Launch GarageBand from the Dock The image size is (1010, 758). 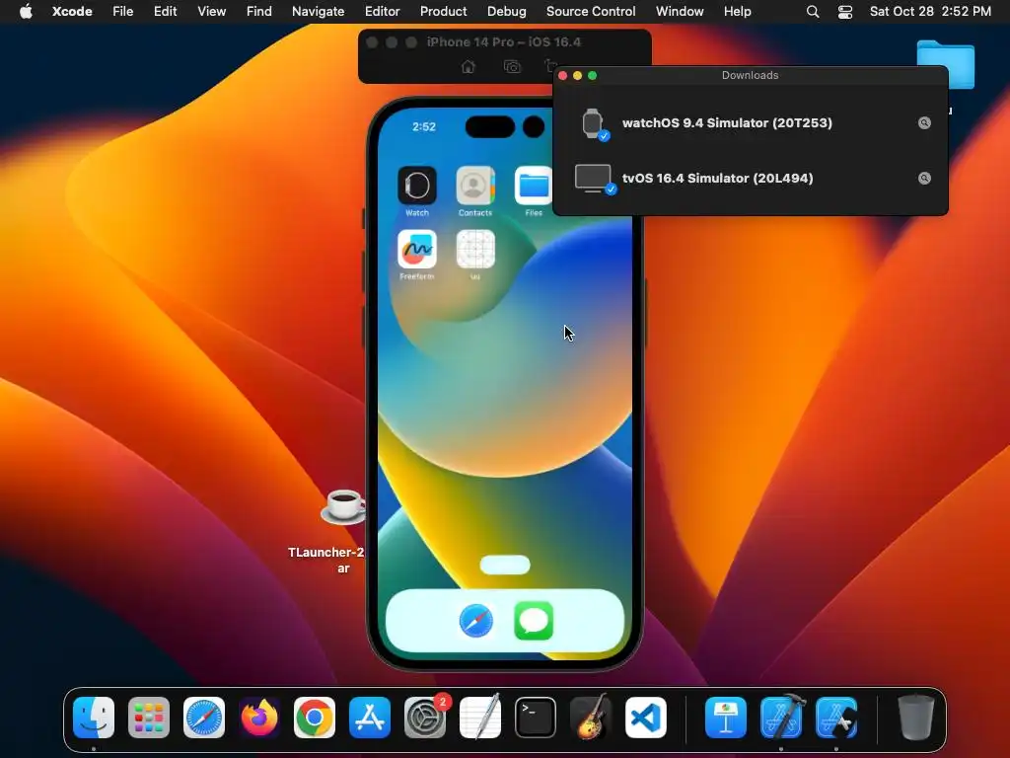pyautogui.click(x=591, y=716)
